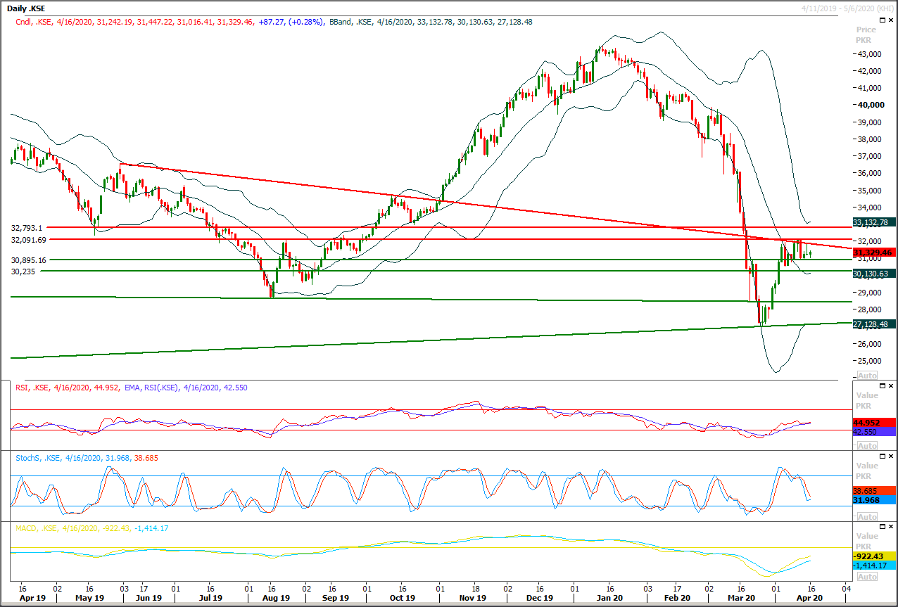Toggle Auto scale on the RSI panel
This screenshot has height=607, width=898.
click(x=867, y=446)
